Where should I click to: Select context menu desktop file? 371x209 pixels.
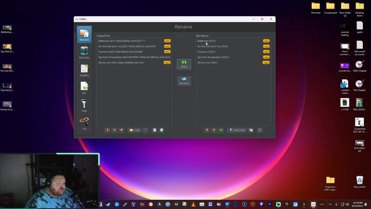(345, 87)
